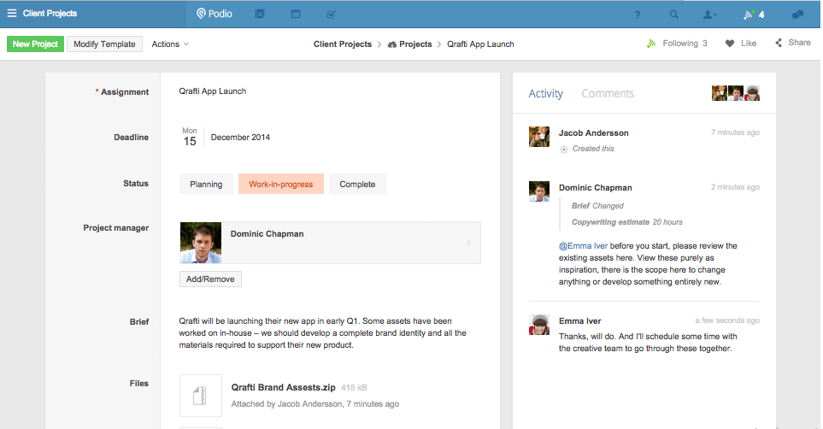Click the Following 3 label
823x429 pixels.
pyautogui.click(x=685, y=44)
